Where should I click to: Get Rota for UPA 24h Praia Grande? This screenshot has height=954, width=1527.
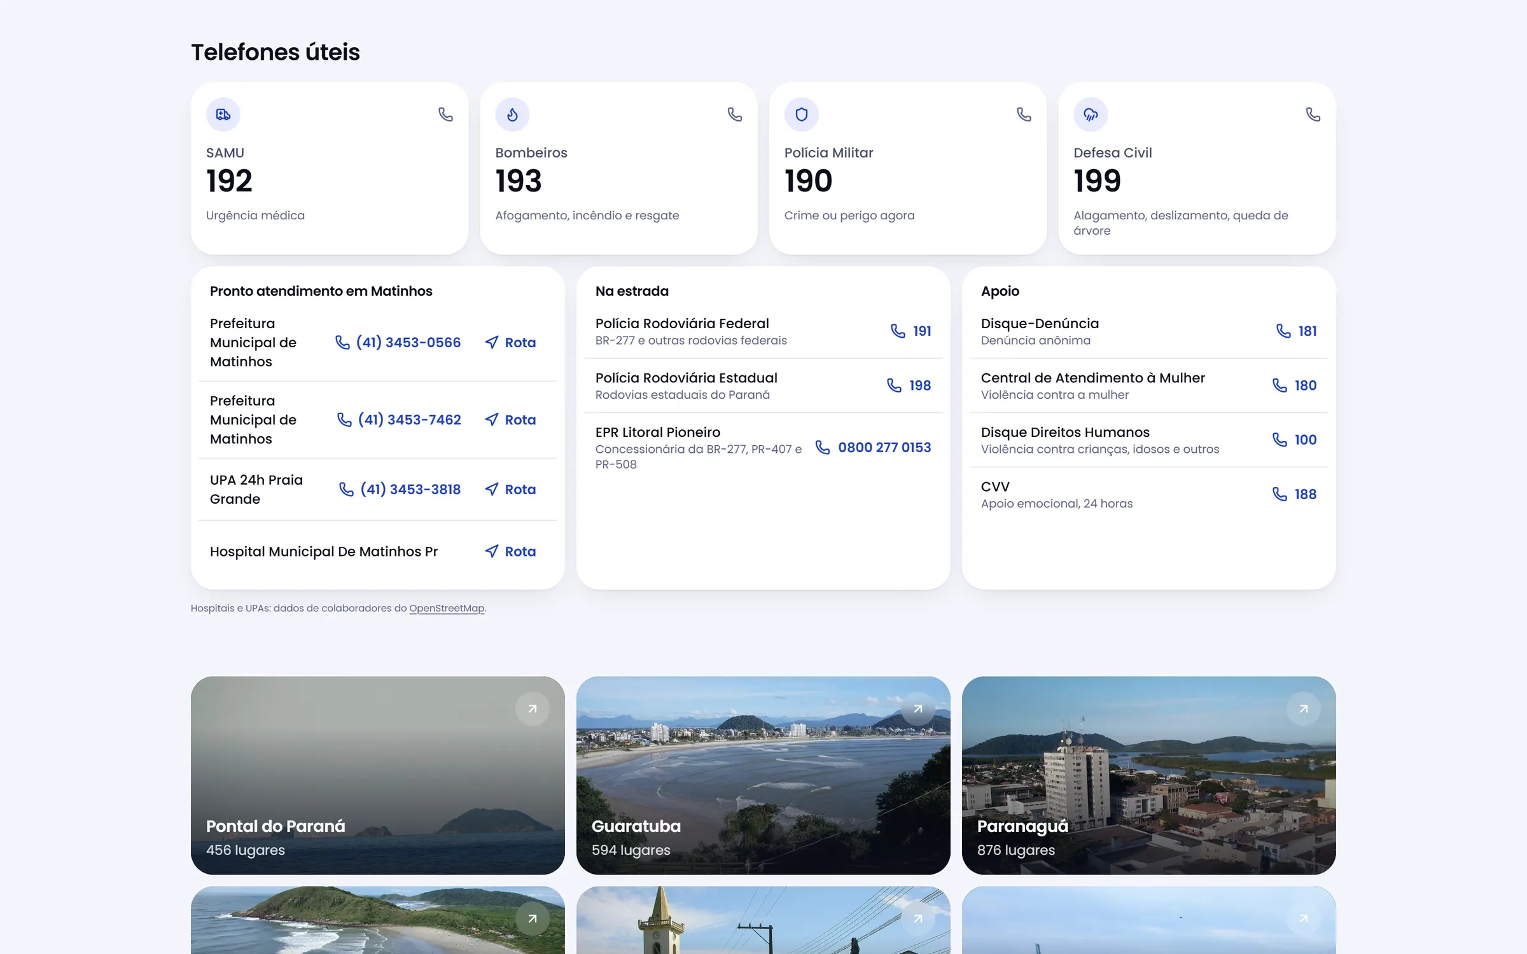510,489
